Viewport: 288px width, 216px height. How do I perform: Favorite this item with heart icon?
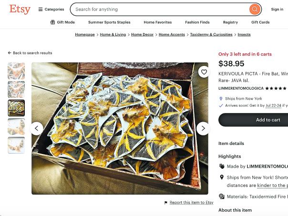[204, 72]
